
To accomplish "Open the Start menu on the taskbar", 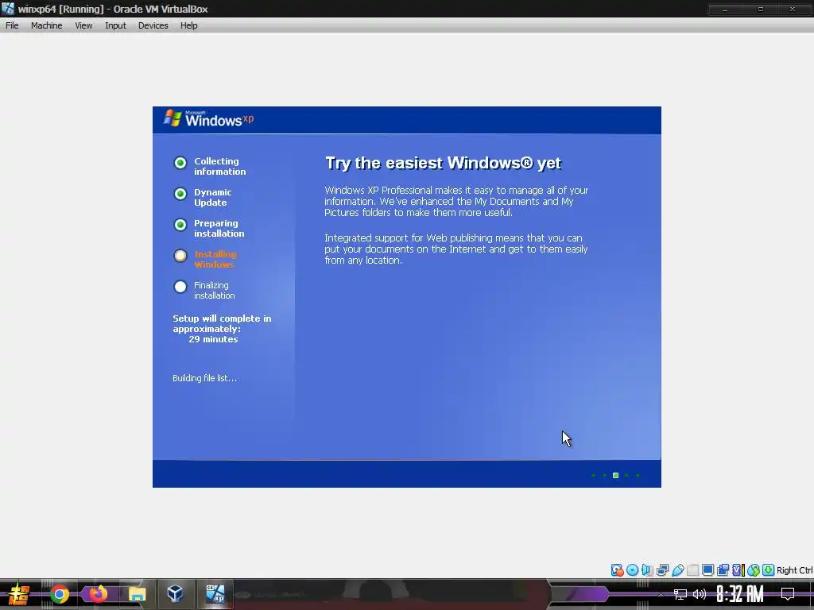I will pyautogui.click(x=19, y=594).
